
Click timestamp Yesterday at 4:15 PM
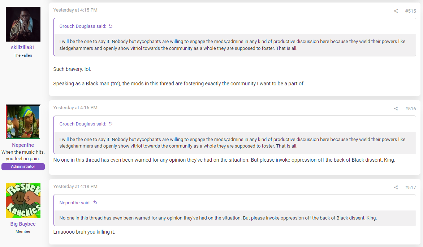(x=75, y=10)
